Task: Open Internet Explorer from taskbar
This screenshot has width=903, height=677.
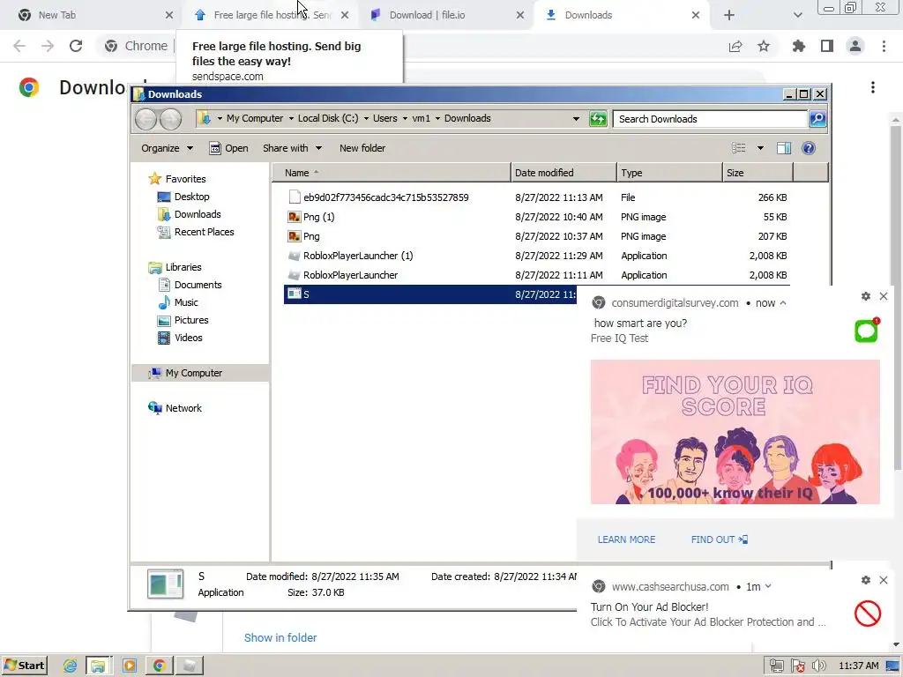Action: coord(71,666)
